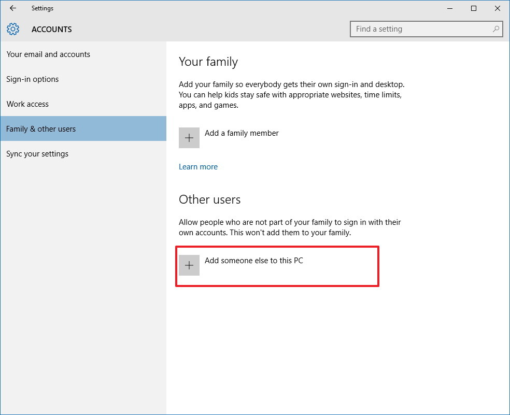The height and width of the screenshot is (415, 510).
Task: Go to Work access settings
Action: coord(27,104)
